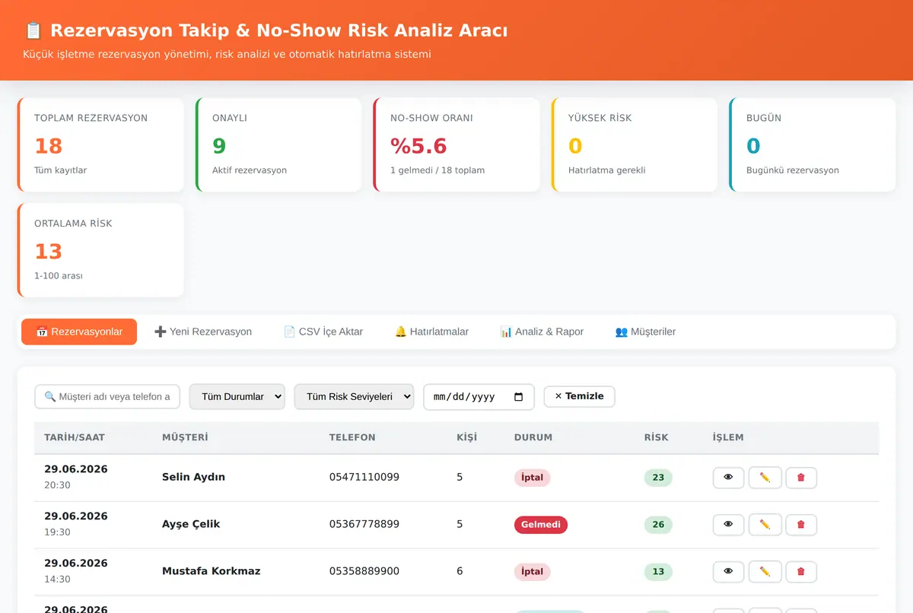The image size is (913, 613).
Task: Click the TARİH/SAAT column header
Action: tap(75, 437)
